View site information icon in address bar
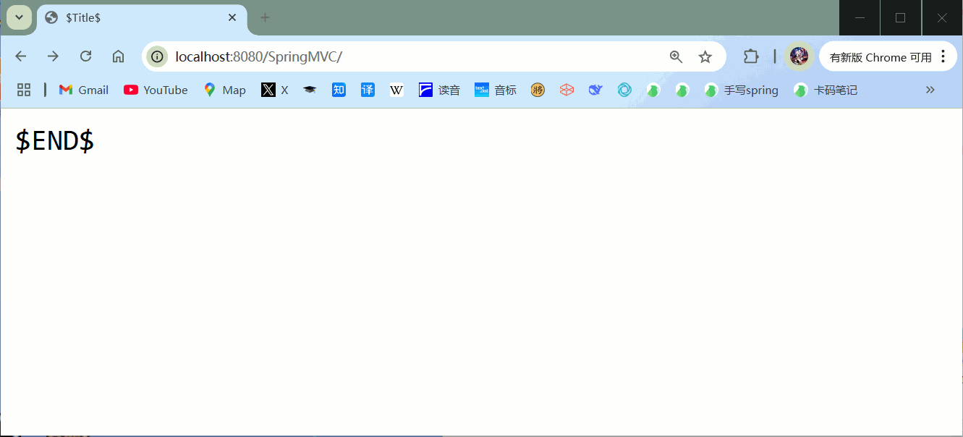The height and width of the screenshot is (437, 963). (x=157, y=56)
